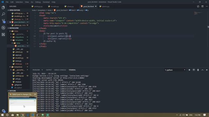
Task: Collapse the INSTACLONE section header
Action: click(14, 28)
